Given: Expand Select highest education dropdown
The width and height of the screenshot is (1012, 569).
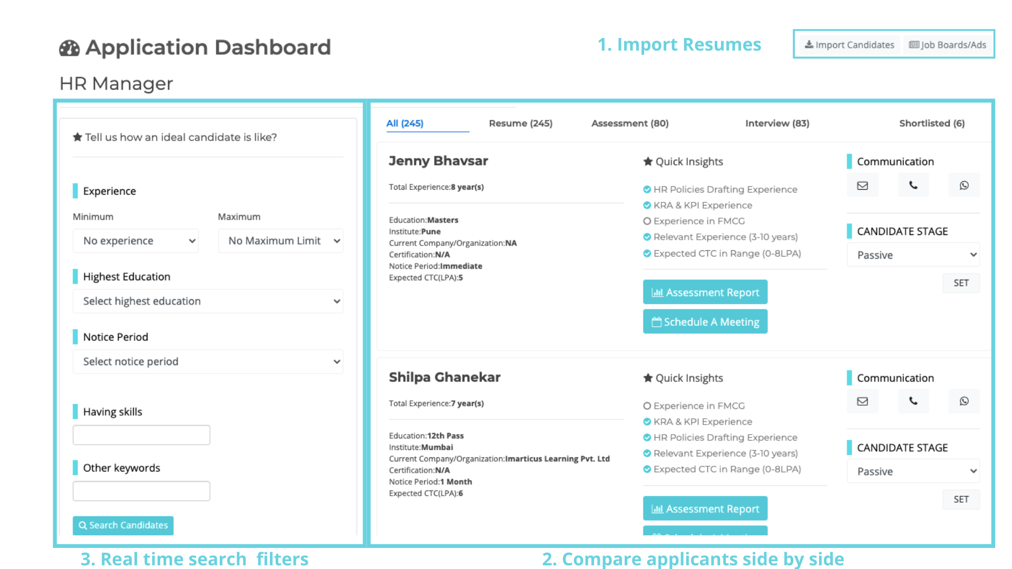Looking at the screenshot, I should coord(208,301).
